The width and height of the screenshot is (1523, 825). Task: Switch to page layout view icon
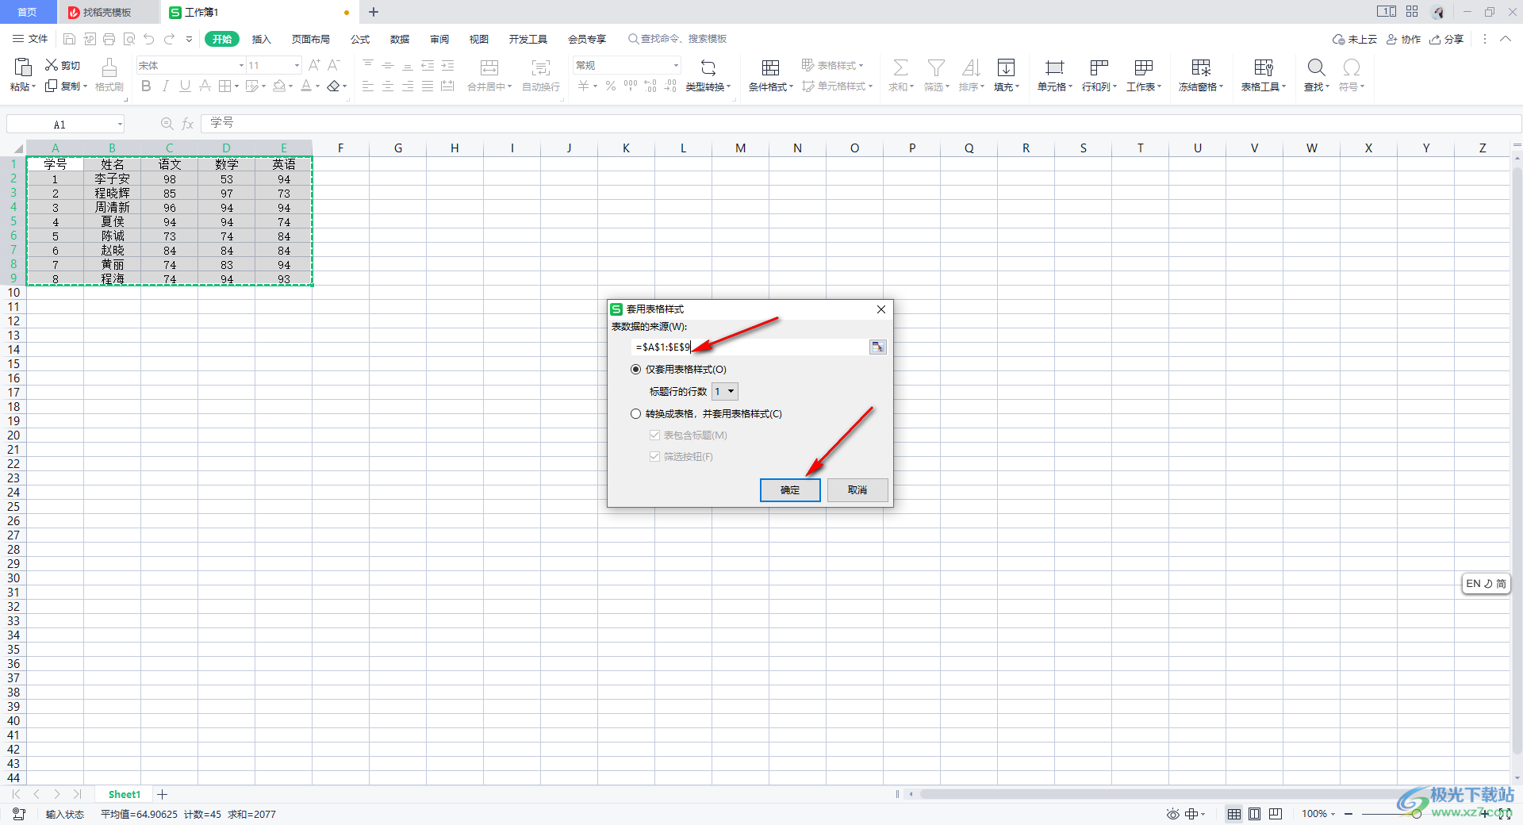click(x=1254, y=814)
